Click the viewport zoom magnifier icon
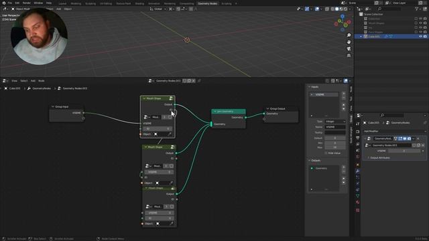 pyautogui.click(x=349, y=35)
